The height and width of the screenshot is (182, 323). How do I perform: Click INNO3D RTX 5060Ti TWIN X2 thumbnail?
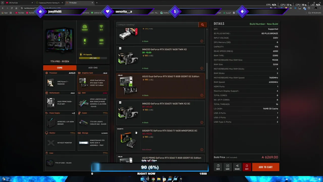tap(128, 58)
